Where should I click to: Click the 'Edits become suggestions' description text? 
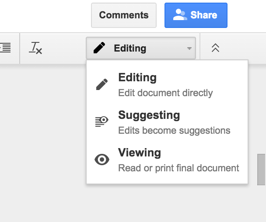(174, 131)
